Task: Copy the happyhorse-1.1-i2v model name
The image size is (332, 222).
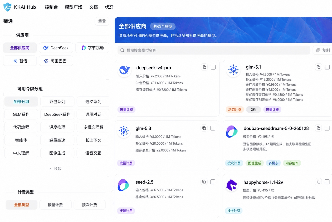Action: pos(318,182)
